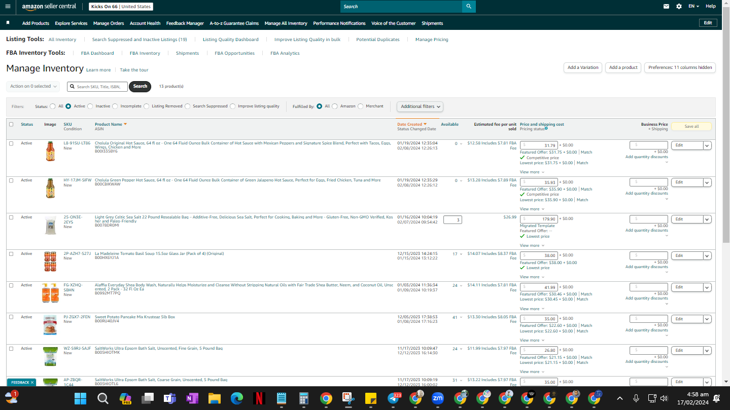Open Telegram from the taskbar
The width and height of the screenshot is (730, 410).
click(x=393, y=398)
